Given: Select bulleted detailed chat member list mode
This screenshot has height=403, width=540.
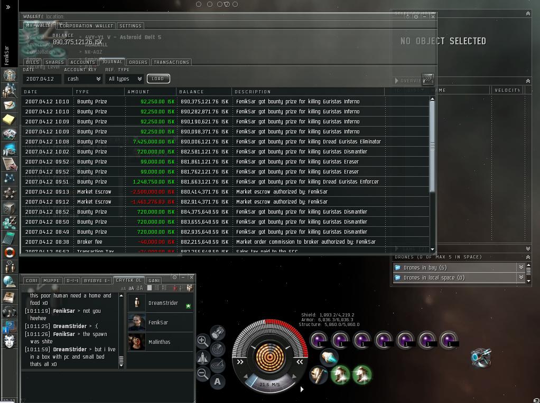Looking at the screenshot, I should click(164, 288).
